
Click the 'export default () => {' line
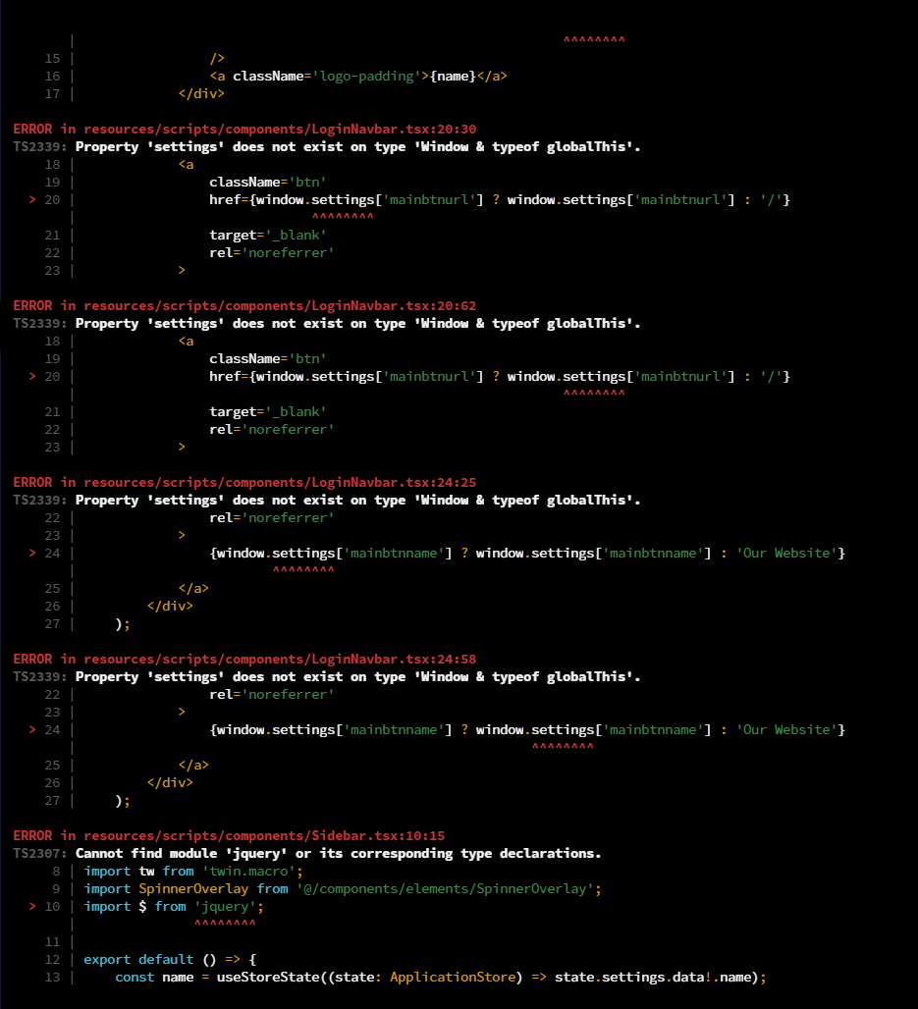170,960
